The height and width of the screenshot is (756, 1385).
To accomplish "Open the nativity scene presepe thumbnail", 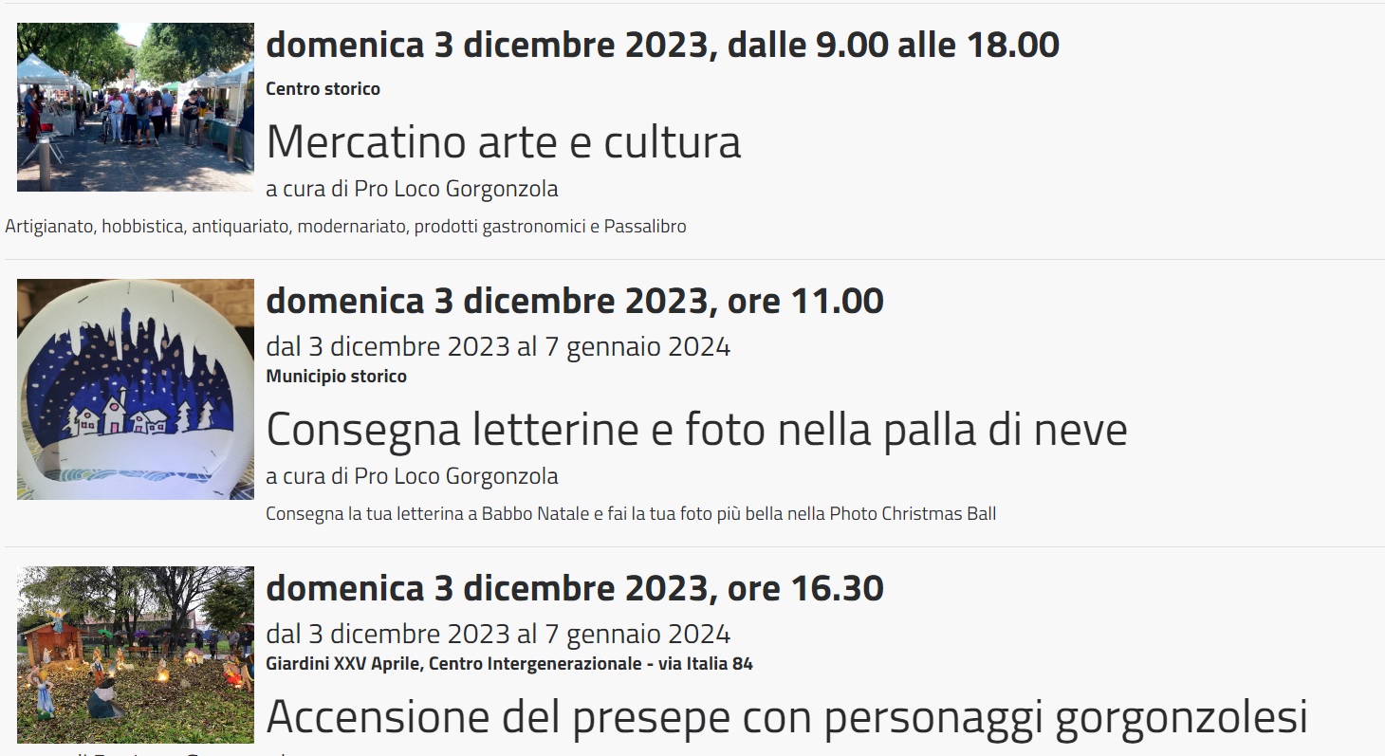I will [x=135, y=655].
